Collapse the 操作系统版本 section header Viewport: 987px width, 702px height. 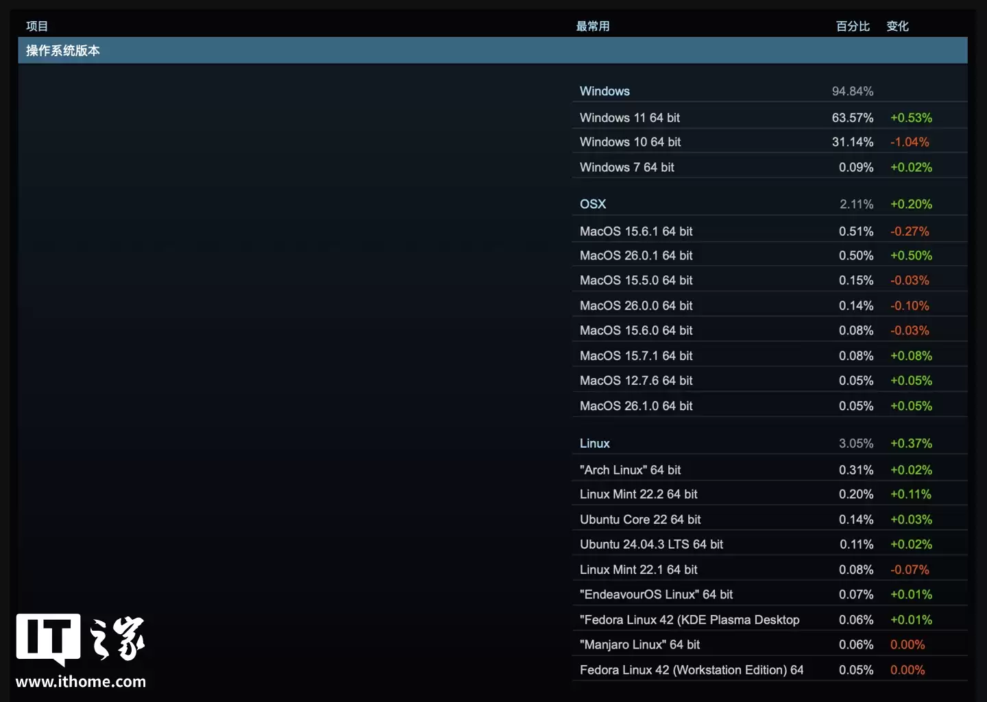tap(63, 51)
